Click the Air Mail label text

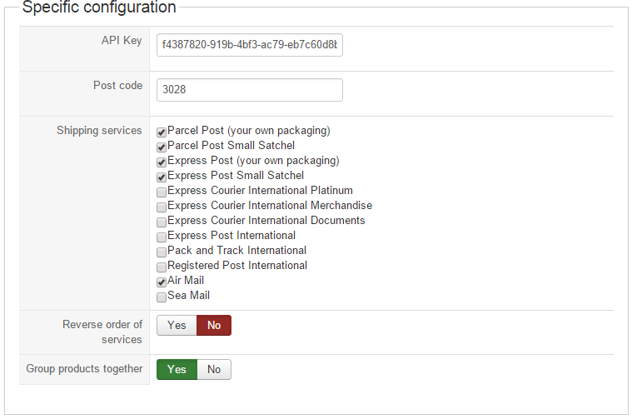[186, 281]
